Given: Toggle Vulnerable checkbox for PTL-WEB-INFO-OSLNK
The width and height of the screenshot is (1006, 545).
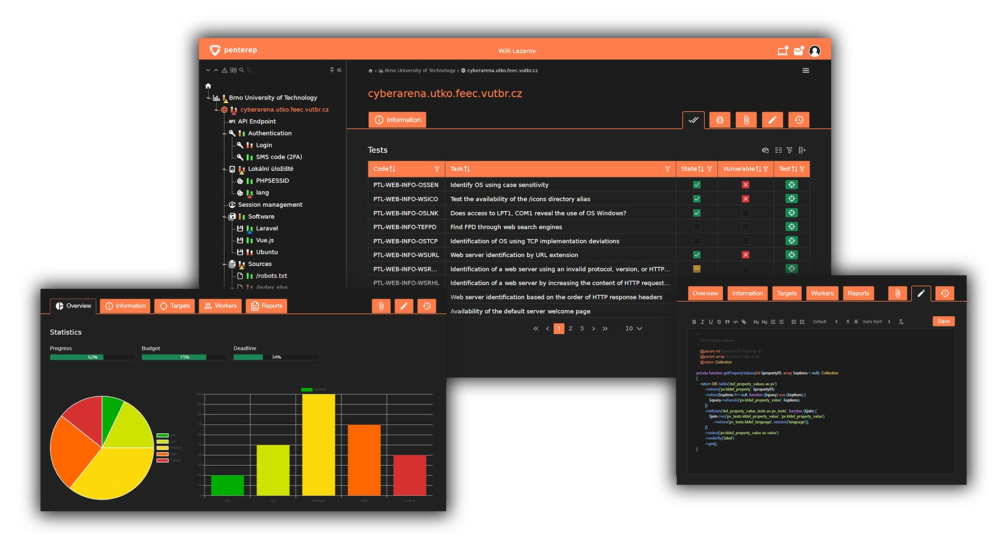Looking at the screenshot, I should point(746,212).
